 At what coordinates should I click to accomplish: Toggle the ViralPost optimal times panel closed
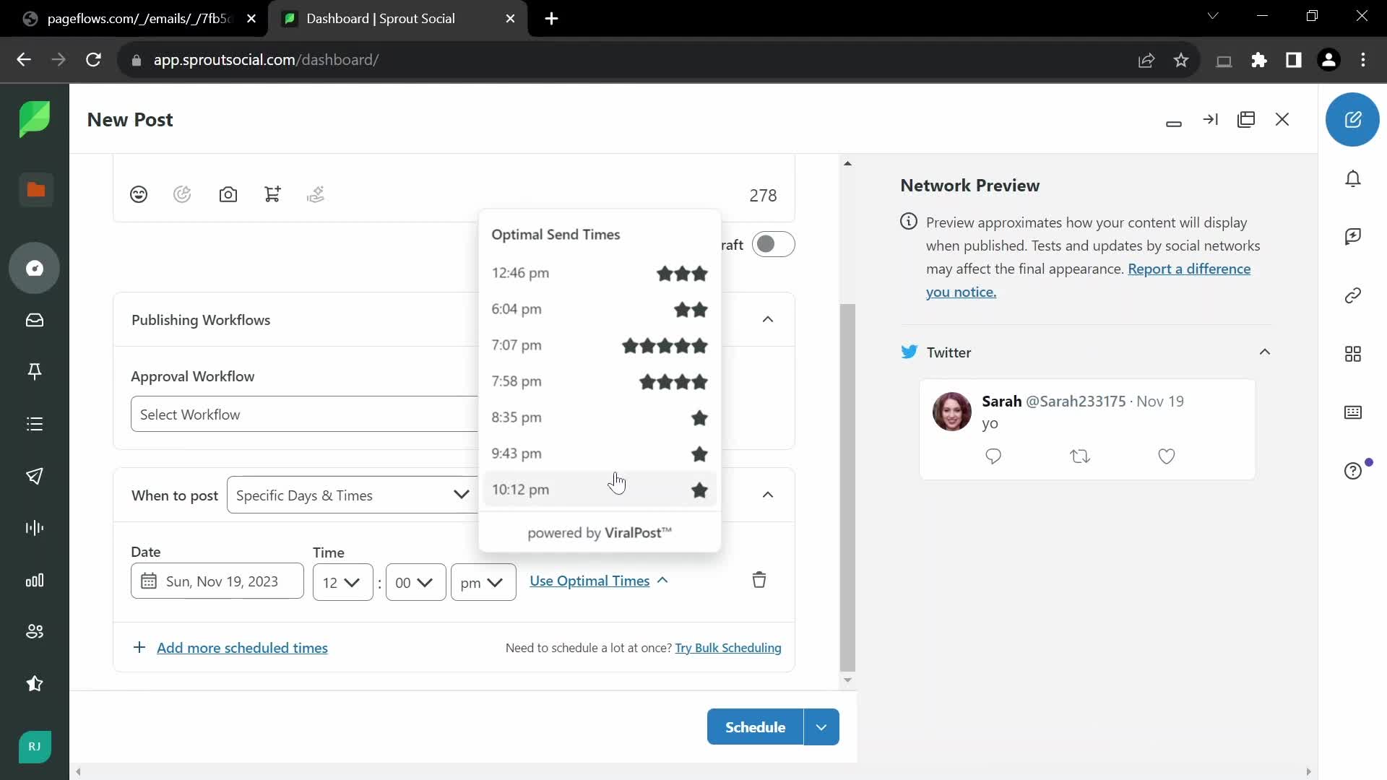click(599, 580)
